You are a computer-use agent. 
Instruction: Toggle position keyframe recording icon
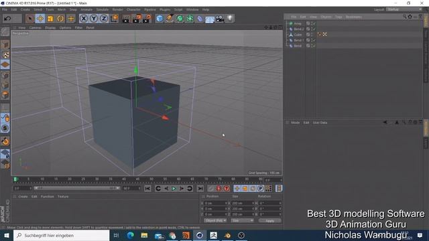(237, 189)
